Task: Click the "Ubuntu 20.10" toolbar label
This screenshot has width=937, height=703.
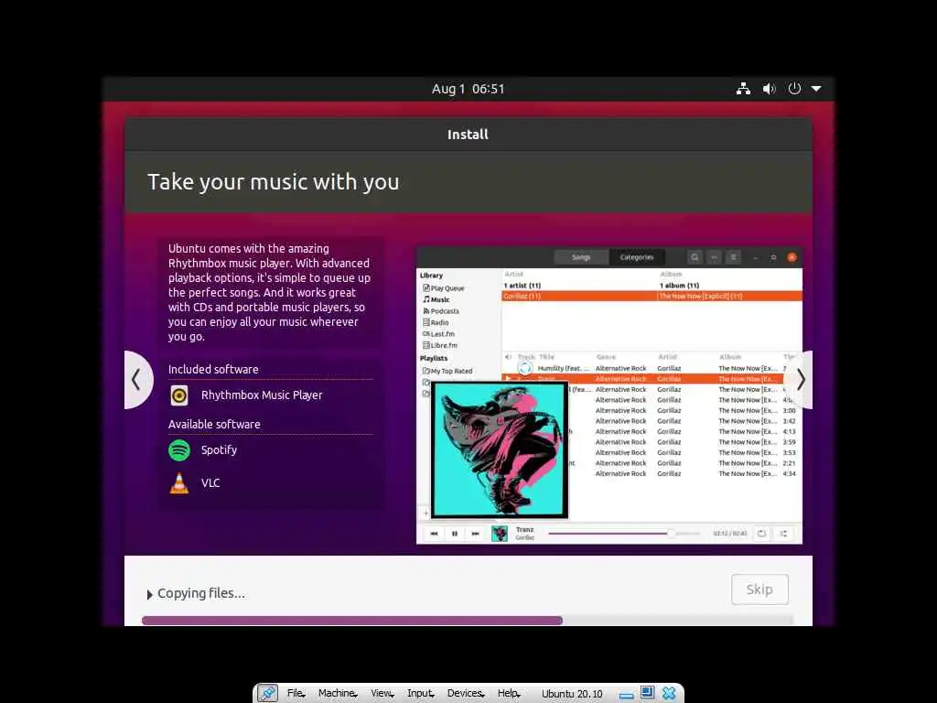Action: coord(572,694)
